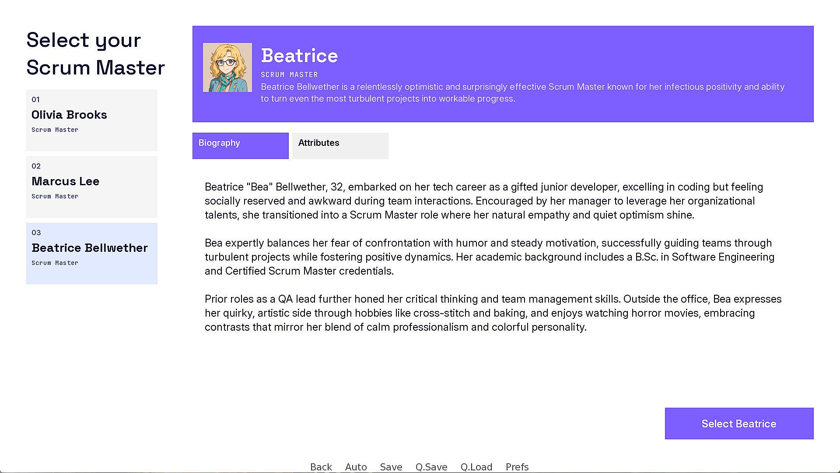Viewport: 840px width, 473px height.
Task: Click Q.Save to quick save
Action: 431,467
